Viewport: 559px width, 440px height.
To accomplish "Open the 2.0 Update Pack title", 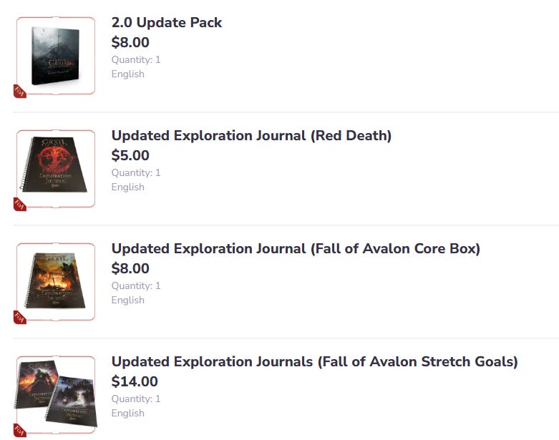I will click(x=167, y=22).
